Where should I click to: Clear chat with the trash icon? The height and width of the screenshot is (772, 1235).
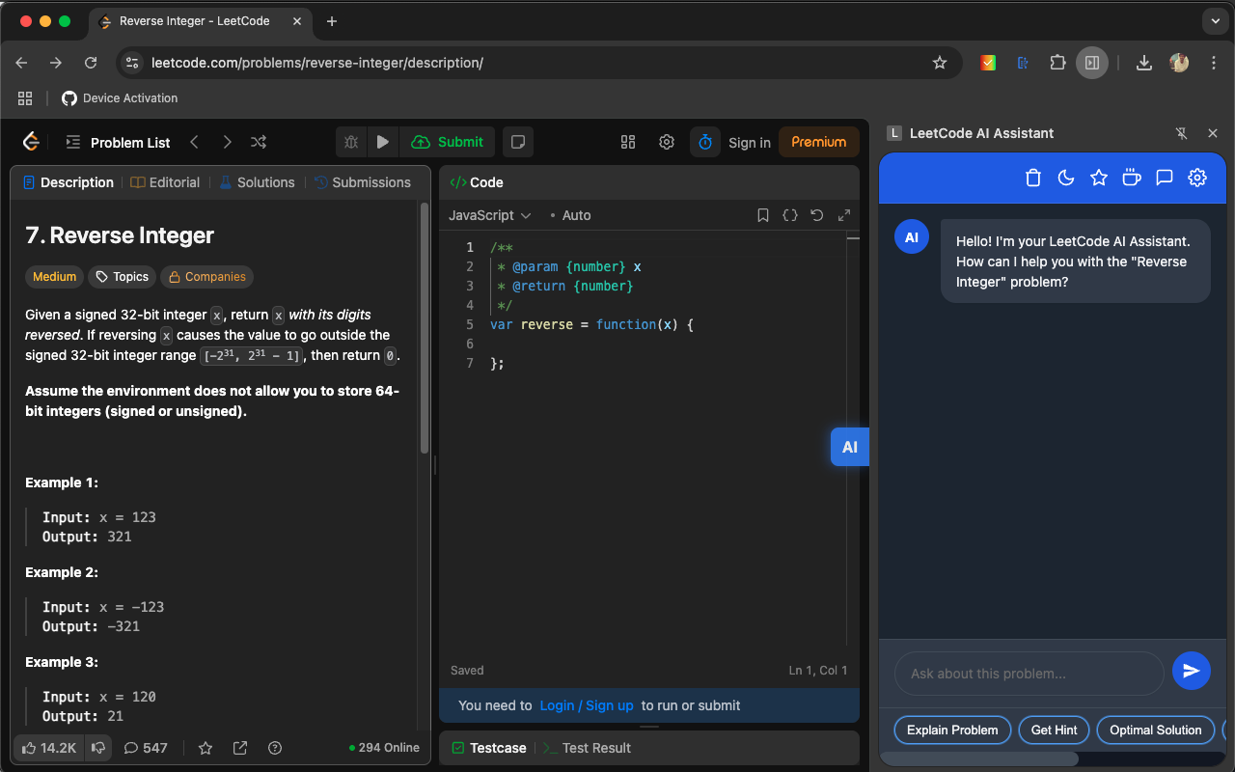point(1033,178)
